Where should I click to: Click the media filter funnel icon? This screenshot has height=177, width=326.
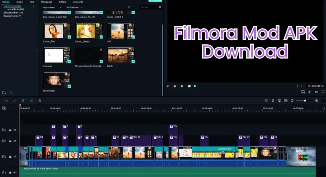coord(129,7)
